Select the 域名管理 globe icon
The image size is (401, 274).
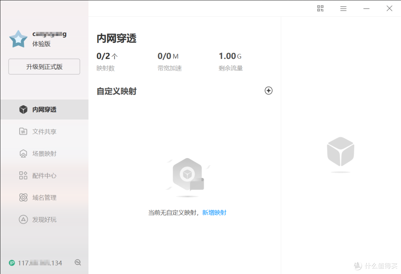(x=23, y=197)
